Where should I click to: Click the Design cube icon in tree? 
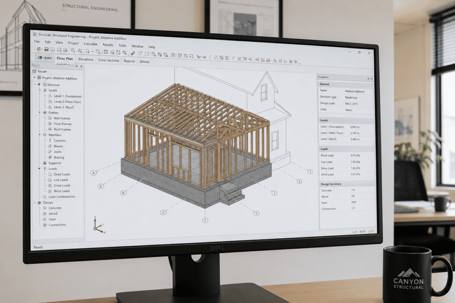[40, 202]
